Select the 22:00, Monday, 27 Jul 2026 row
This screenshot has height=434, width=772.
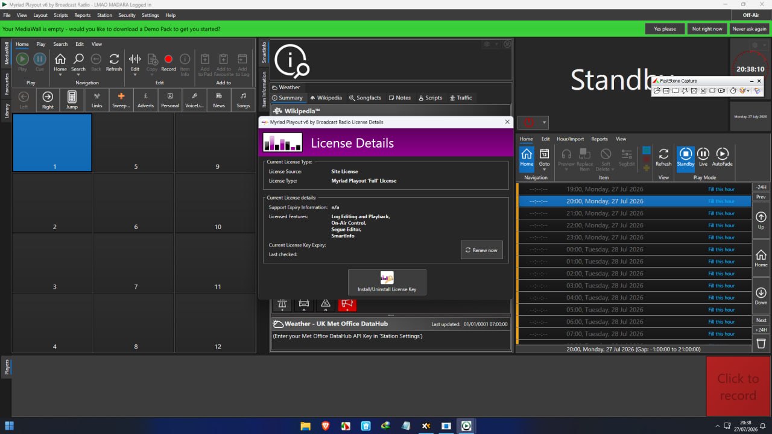635,225
